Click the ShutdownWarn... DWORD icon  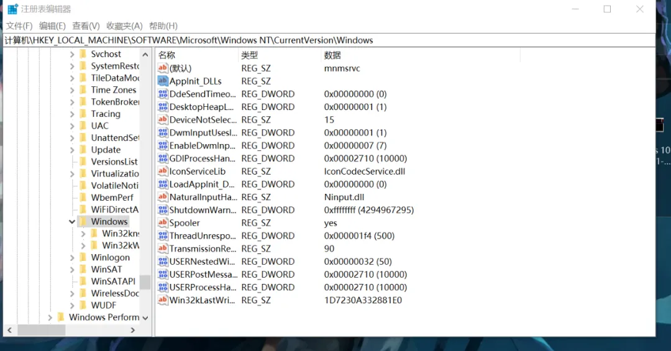tap(163, 210)
